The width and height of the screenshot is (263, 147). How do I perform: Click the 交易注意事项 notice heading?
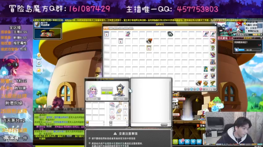[128, 134]
